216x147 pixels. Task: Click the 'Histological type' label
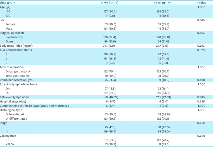click(11, 110)
